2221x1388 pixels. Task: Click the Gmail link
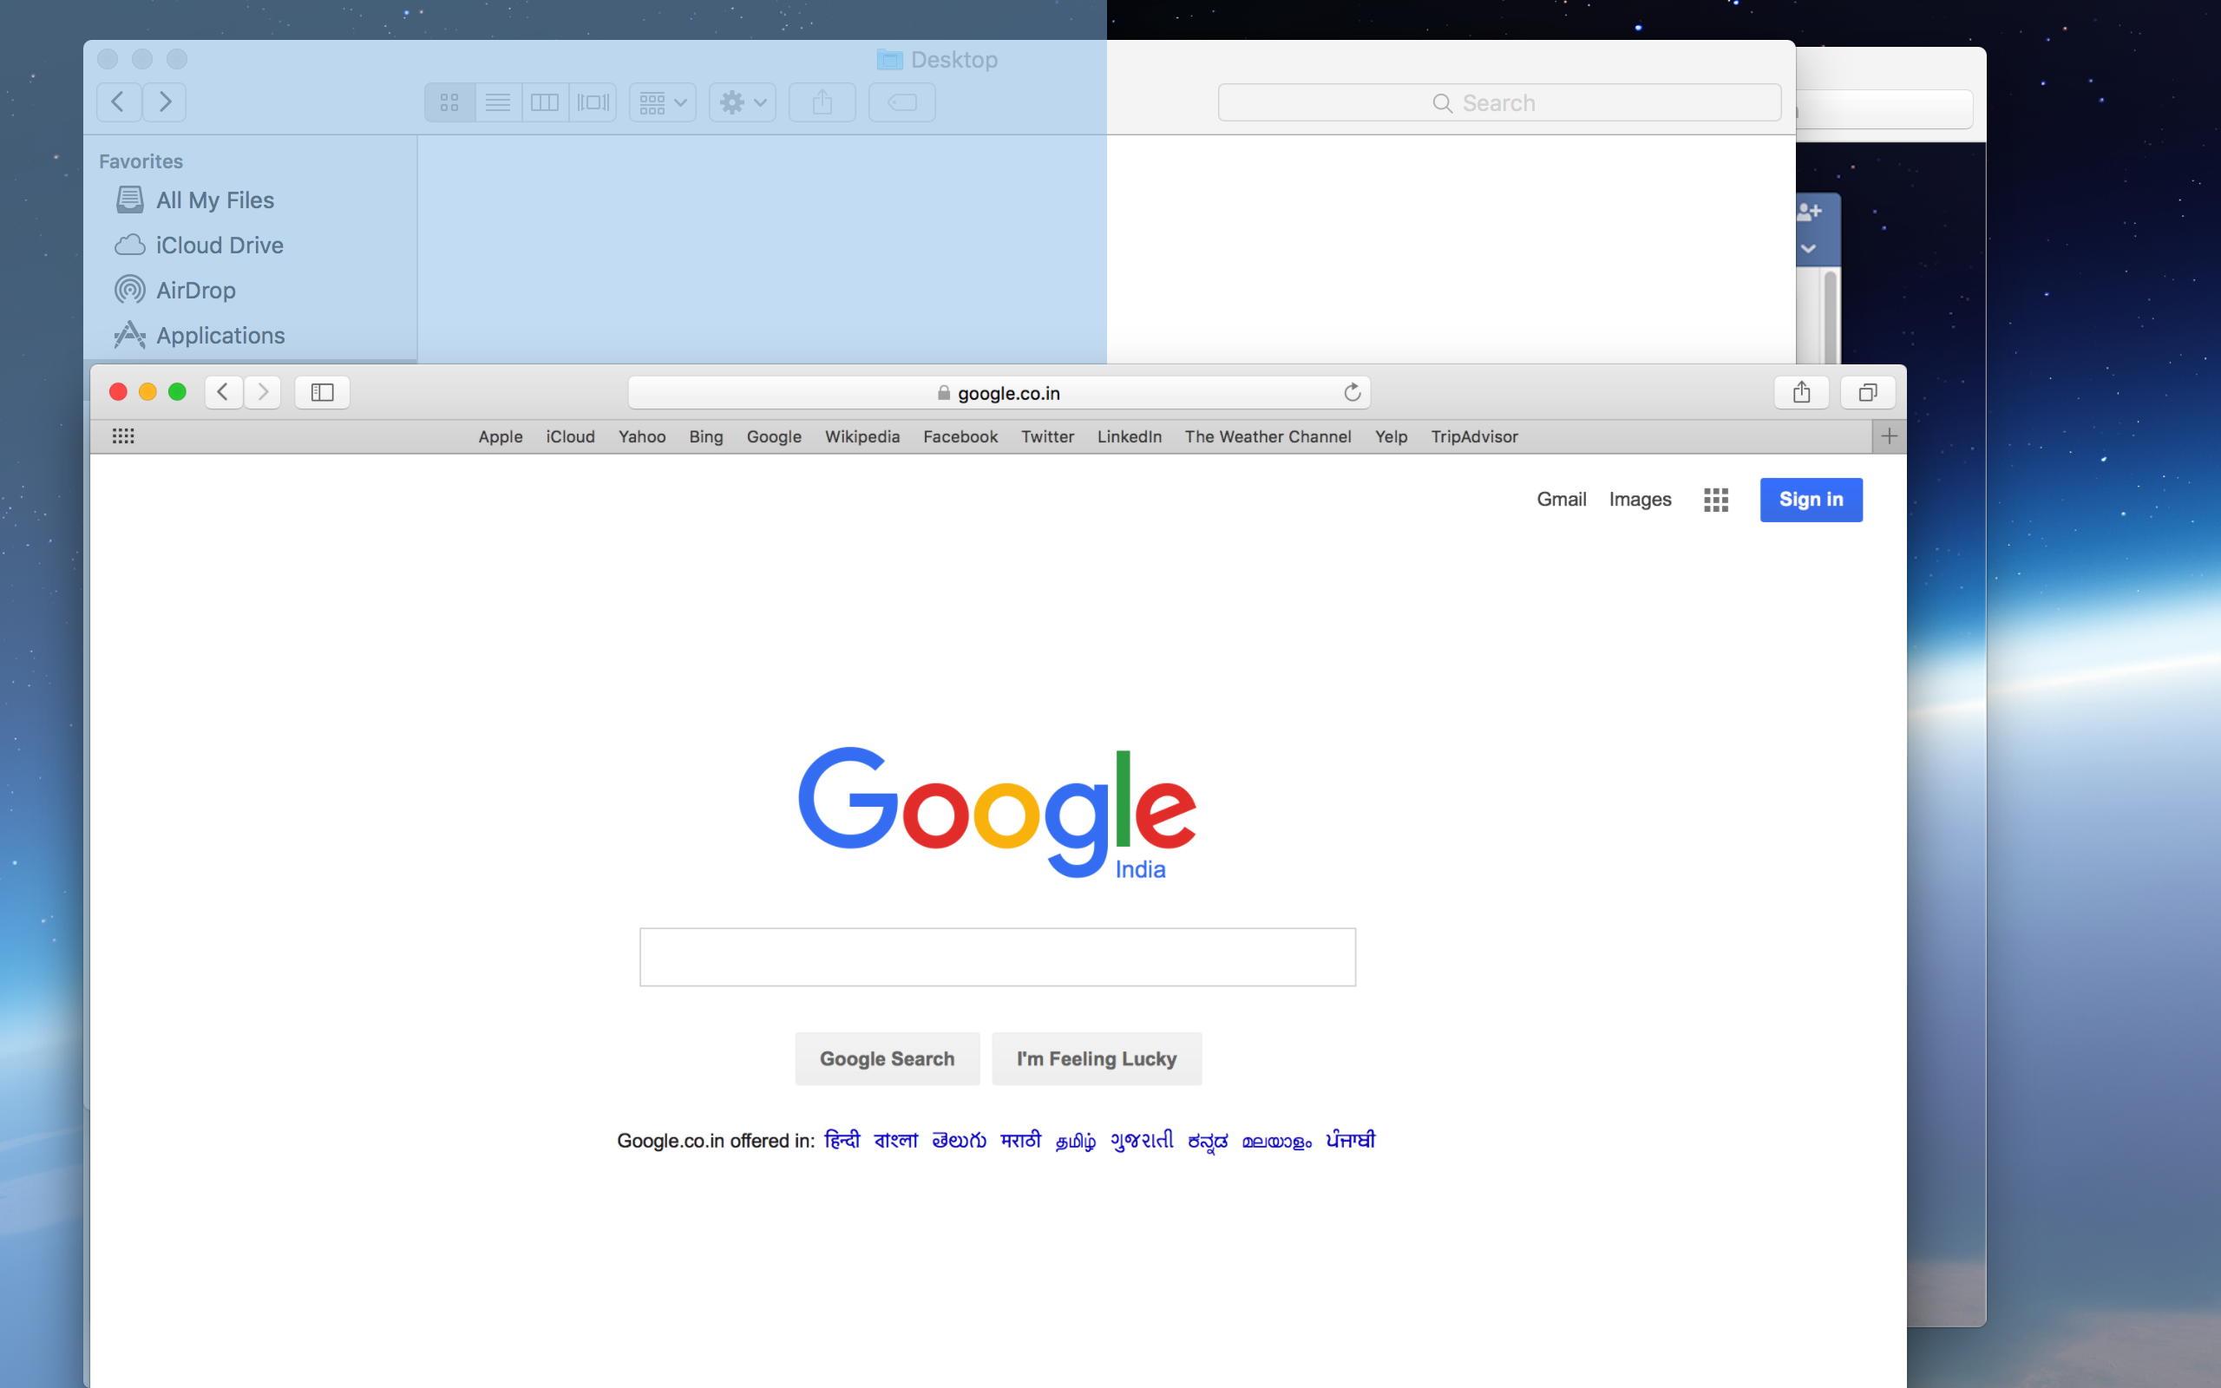[x=1563, y=499]
